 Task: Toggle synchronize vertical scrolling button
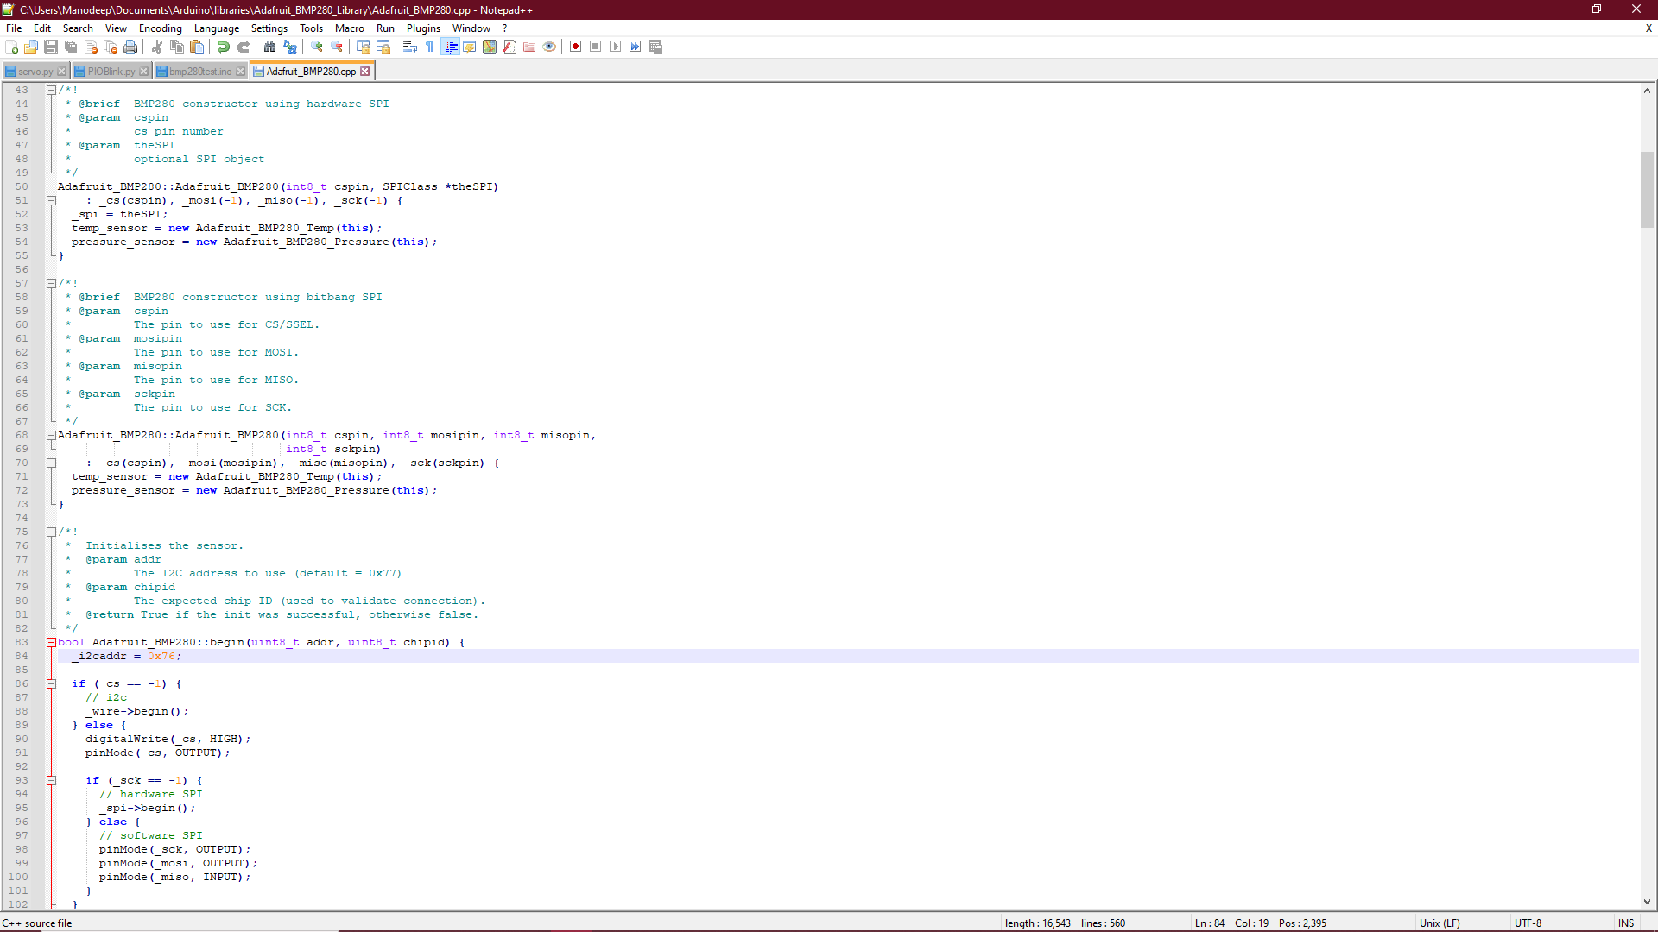pyautogui.click(x=364, y=47)
